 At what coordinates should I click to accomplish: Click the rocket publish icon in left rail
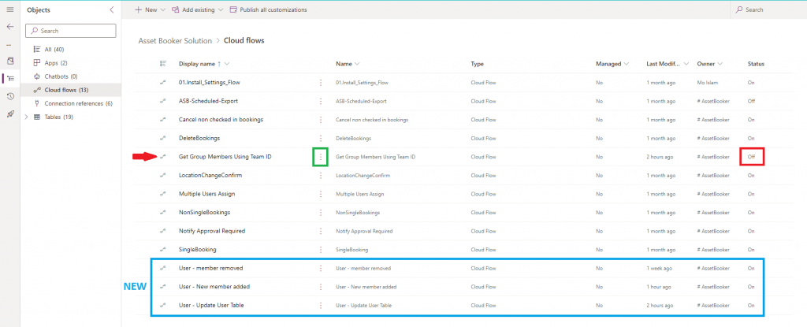(x=9, y=113)
